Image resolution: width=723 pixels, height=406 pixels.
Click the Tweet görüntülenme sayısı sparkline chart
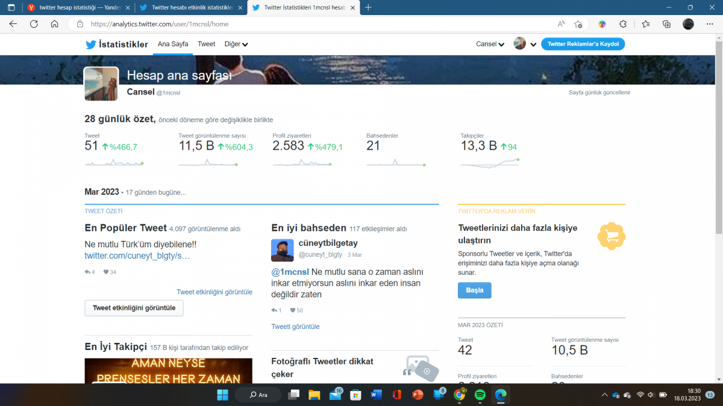coord(208,162)
